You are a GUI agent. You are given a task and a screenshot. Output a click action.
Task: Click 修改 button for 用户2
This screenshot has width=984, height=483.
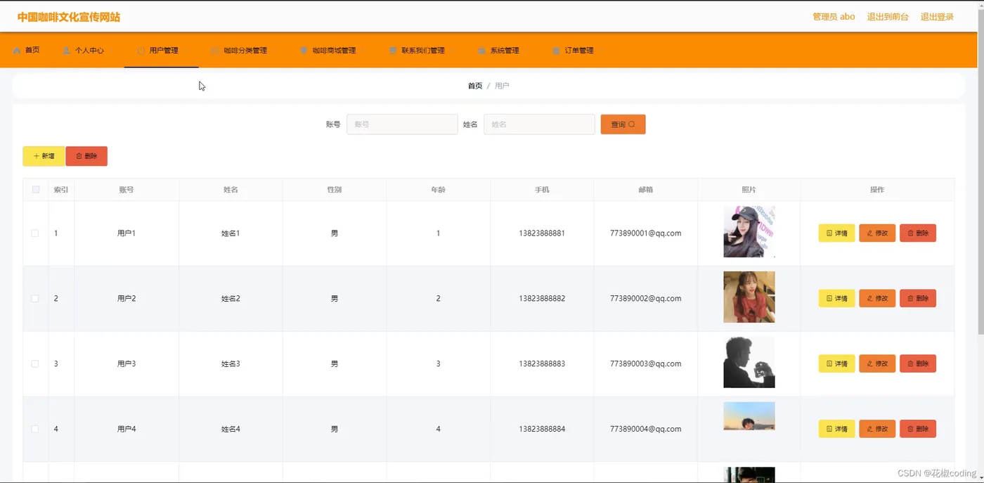point(877,299)
